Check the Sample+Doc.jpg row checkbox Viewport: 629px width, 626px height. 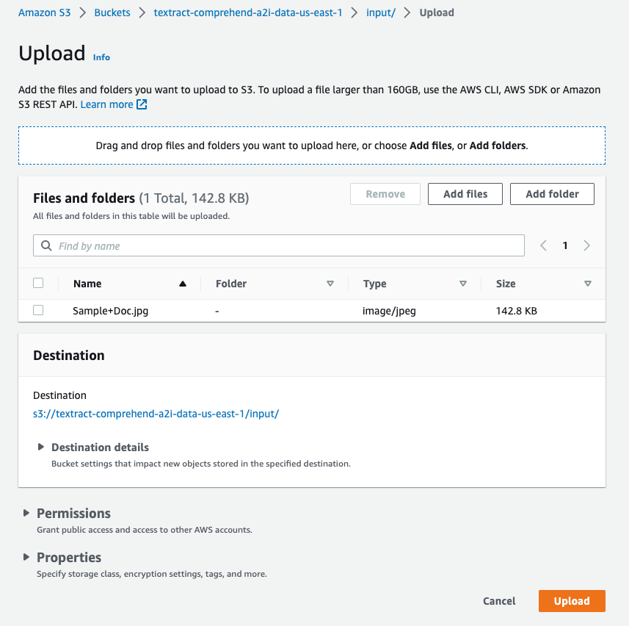tap(38, 311)
